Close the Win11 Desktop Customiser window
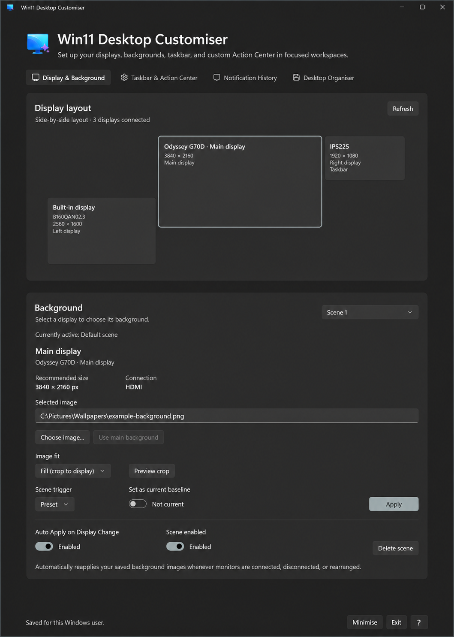The width and height of the screenshot is (454, 637). pos(442,7)
